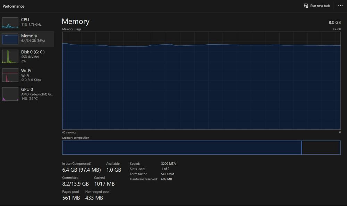Open the three-dot more options menu

coord(340,6)
